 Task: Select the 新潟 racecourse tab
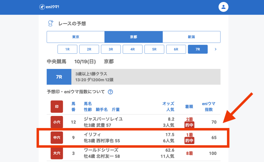191,37
